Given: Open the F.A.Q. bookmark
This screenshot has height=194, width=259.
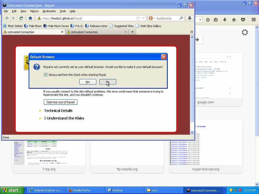Looking at the screenshot, I should 77,26.
